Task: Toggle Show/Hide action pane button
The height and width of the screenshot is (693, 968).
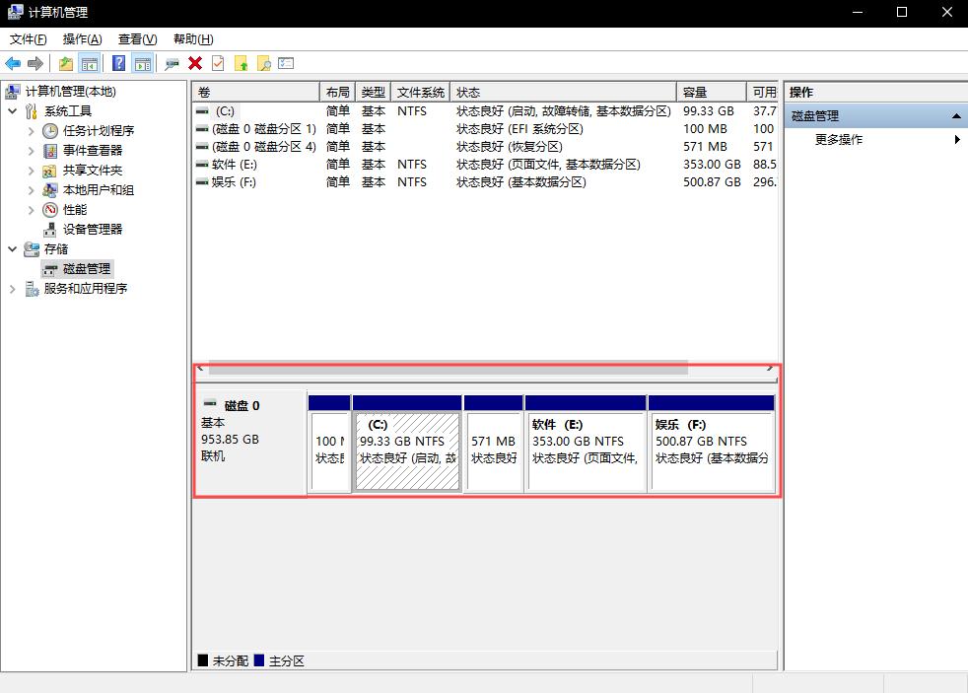Action: pos(143,63)
